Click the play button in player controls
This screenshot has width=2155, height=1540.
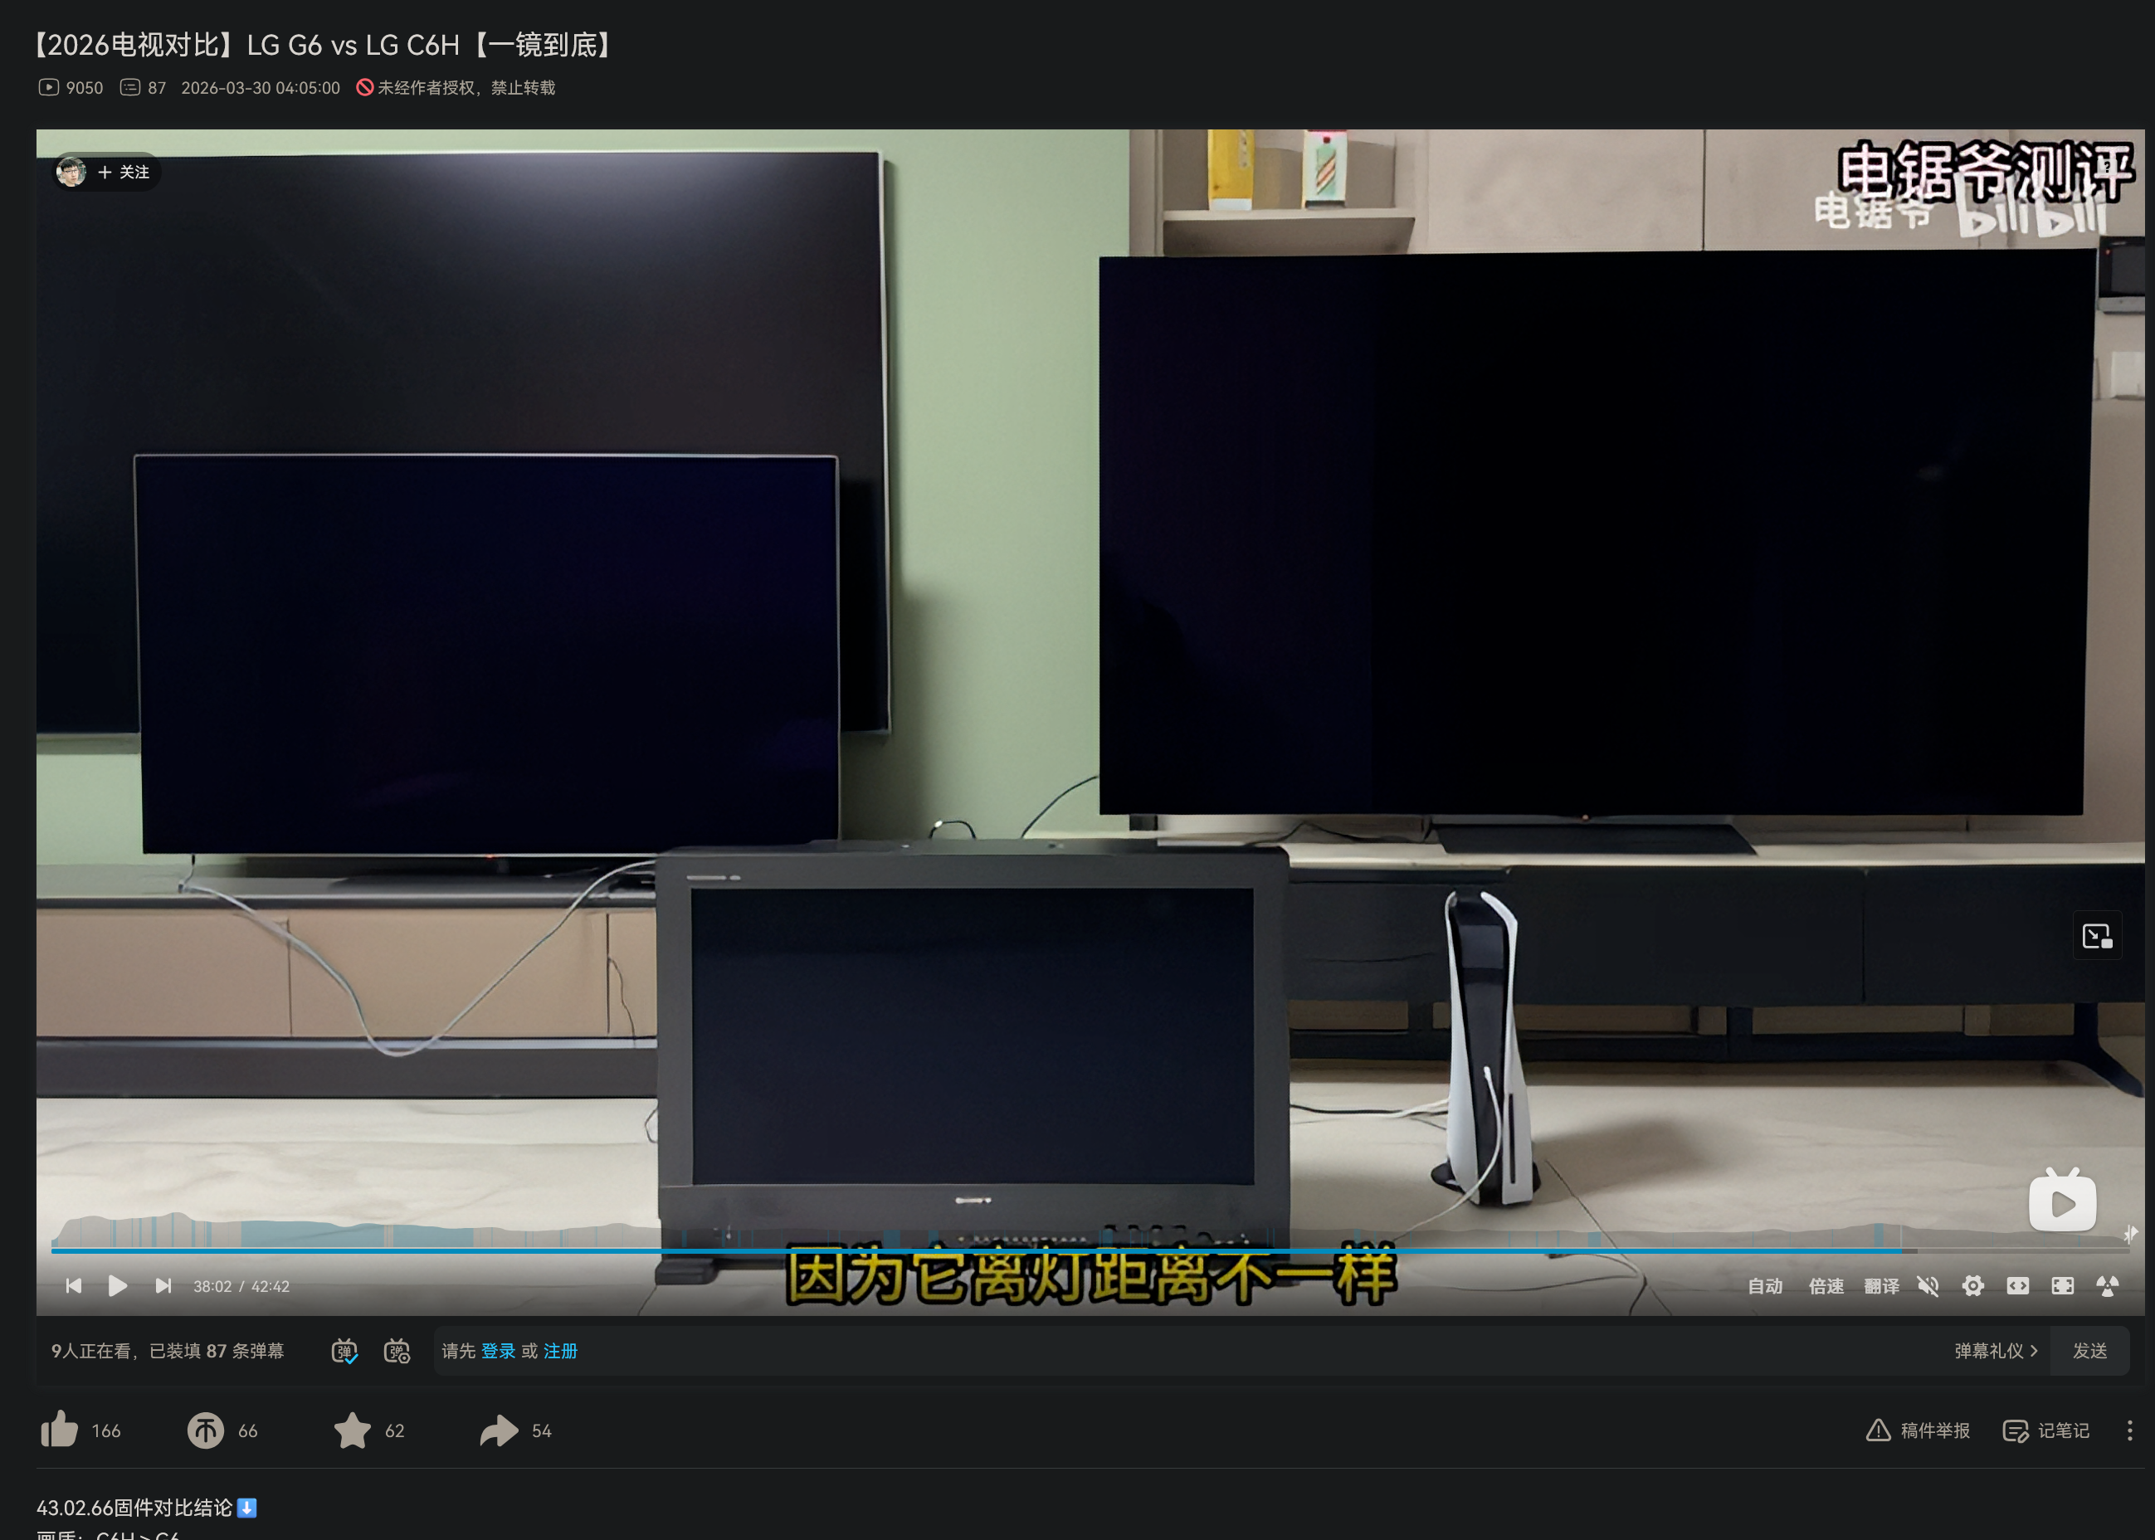tap(118, 1286)
